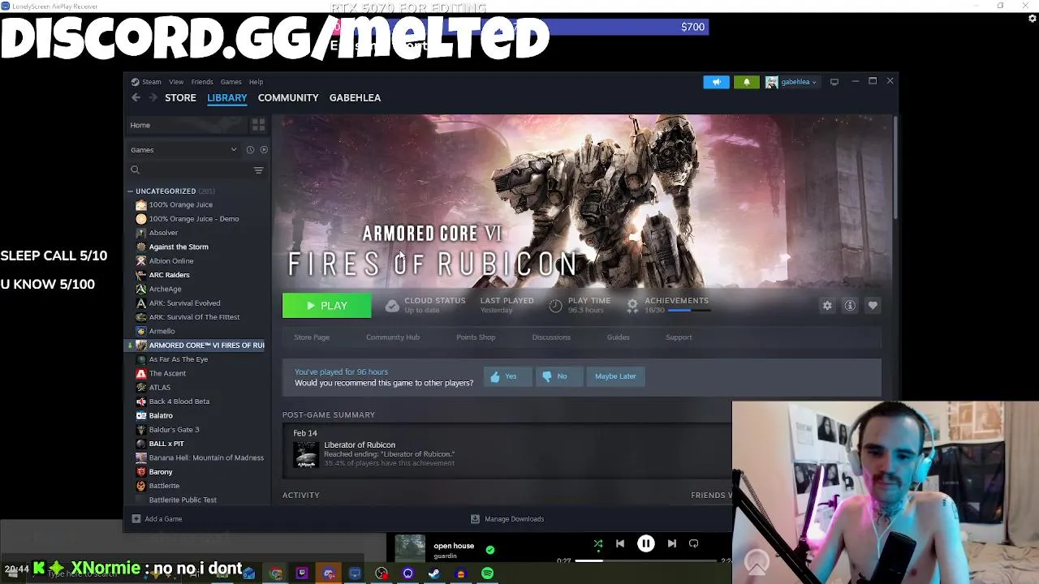This screenshot has height=584, width=1039.
Task: Switch to Community tab
Action: tap(288, 97)
